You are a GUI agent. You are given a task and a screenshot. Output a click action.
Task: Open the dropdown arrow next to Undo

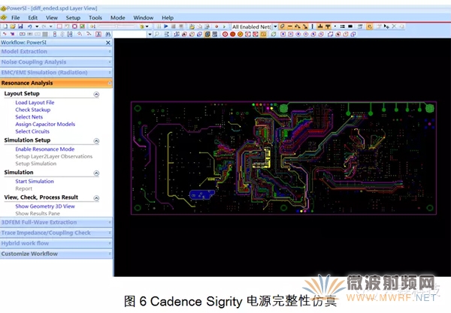(37, 26)
